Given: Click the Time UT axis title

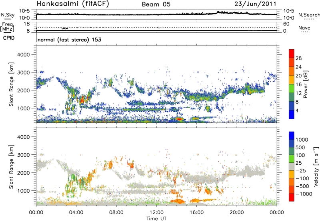Looking at the screenshot, I should [156, 219].
